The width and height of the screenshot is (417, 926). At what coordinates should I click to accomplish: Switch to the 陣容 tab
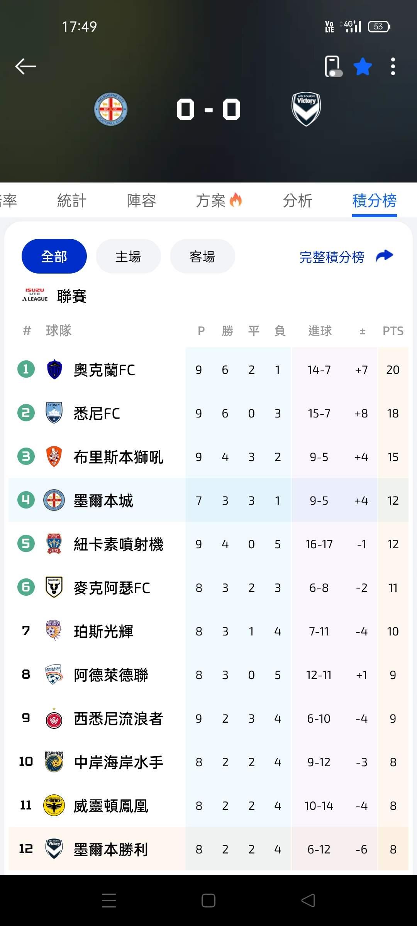pos(141,201)
